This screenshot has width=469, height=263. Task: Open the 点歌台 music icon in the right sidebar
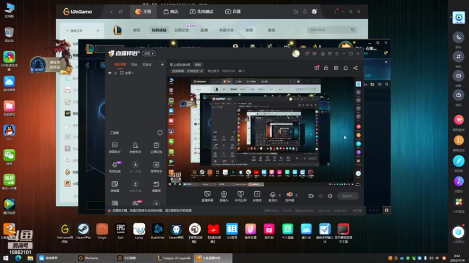(x=458, y=181)
